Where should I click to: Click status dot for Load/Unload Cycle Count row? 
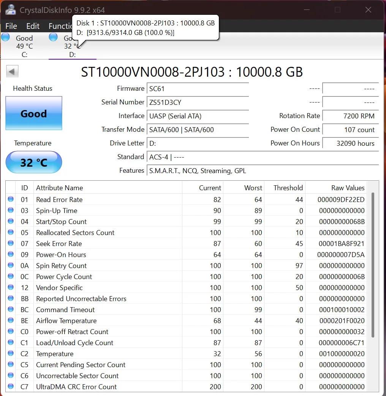(x=11, y=342)
